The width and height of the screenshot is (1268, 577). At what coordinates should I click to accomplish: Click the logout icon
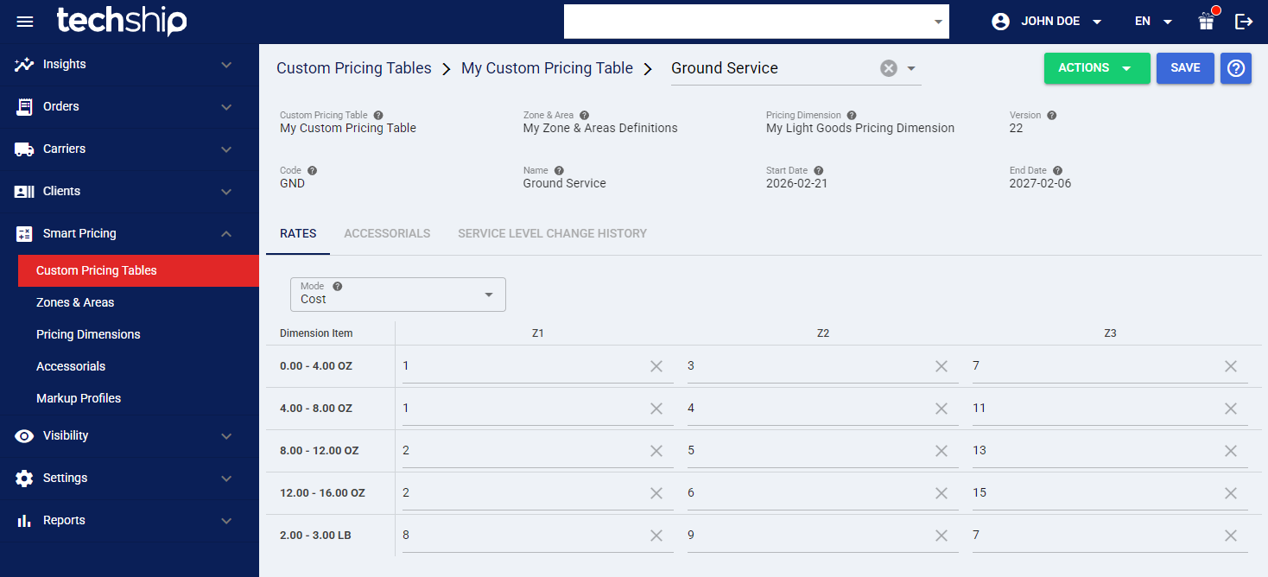click(1244, 22)
